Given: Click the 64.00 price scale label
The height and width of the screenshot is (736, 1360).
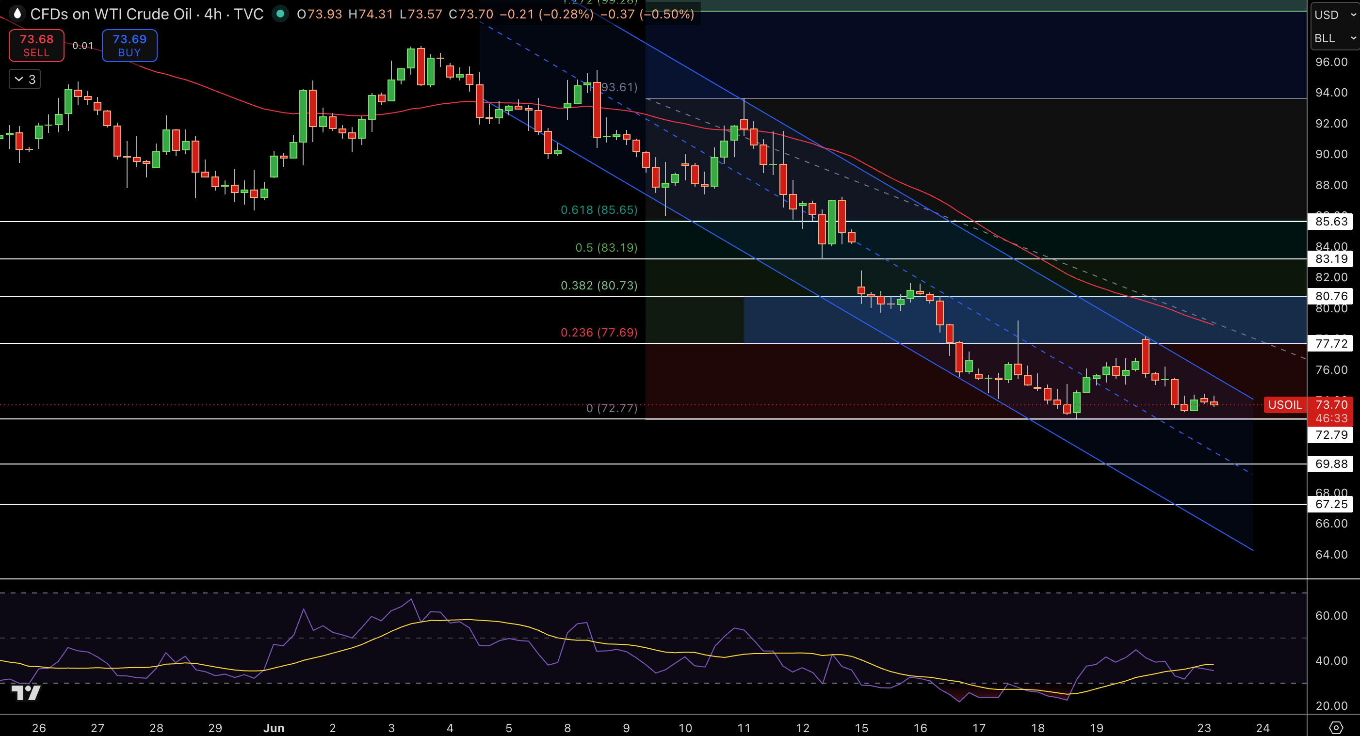Looking at the screenshot, I should pyautogui.click(x=1331, y=554).
